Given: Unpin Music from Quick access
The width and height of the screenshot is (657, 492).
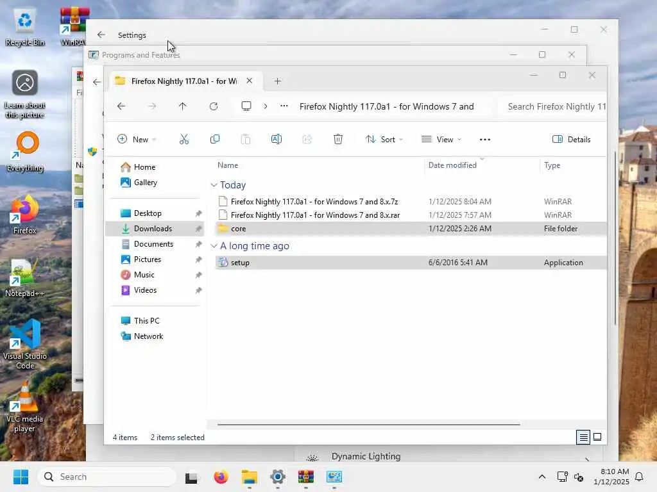Looking at the screenshot, I should [x=199, y=275].
